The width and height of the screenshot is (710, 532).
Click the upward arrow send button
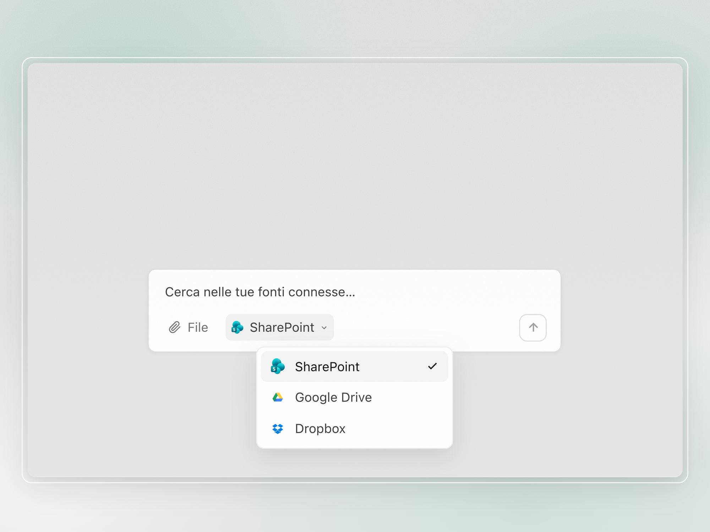point(533,327)
